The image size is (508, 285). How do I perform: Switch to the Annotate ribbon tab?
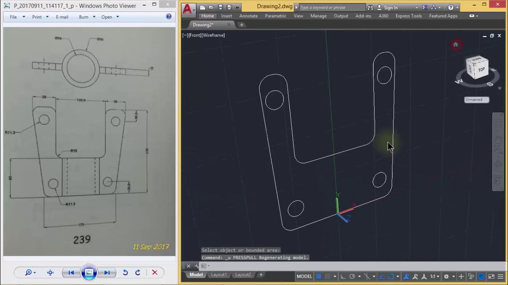point(248,16)
